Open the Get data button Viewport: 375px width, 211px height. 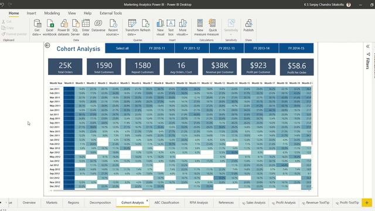pyautogui.click(x=37, y=28)
